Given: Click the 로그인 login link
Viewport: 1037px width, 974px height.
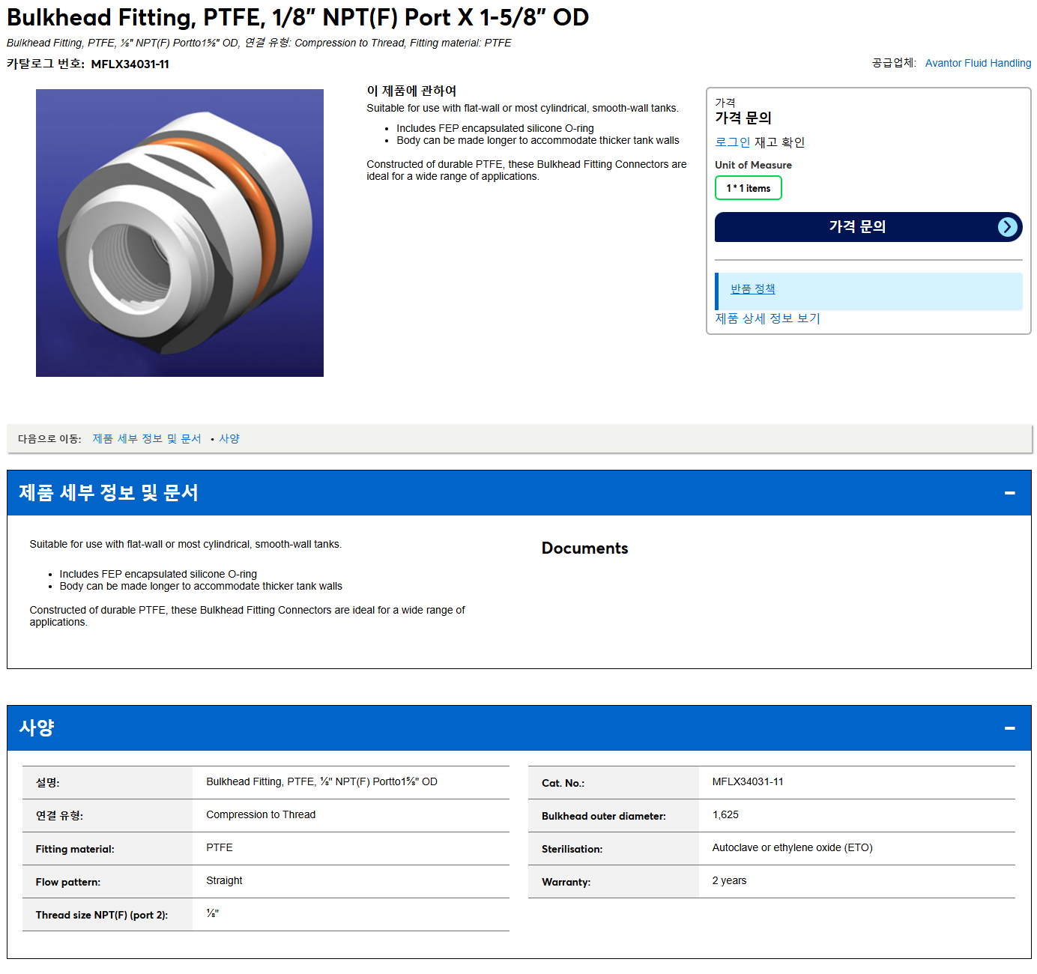Looking at the screenshot, I should pyautogui.click(x=732, y=142).
